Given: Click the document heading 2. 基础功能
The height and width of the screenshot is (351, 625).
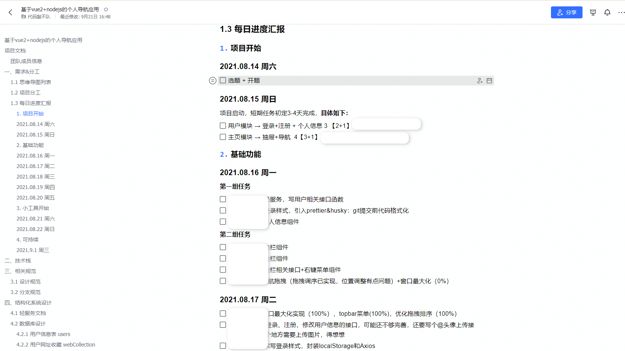Looking at the screenshot, I should pos(241,154).
